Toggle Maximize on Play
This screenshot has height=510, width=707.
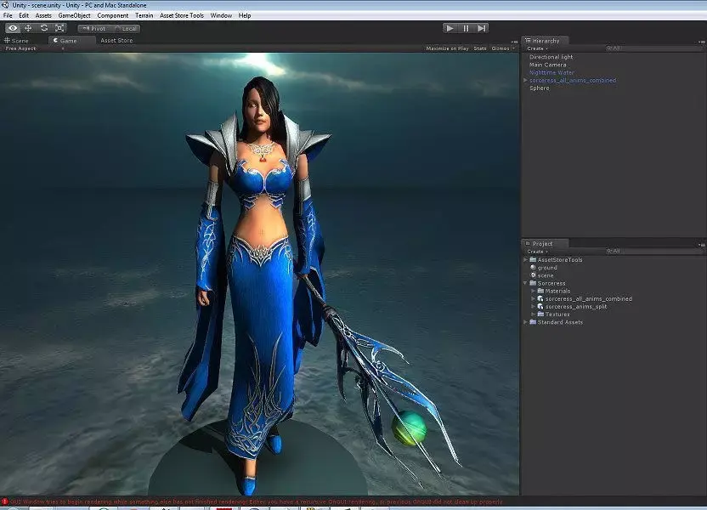pyautogui.click(x=447, y=48)
